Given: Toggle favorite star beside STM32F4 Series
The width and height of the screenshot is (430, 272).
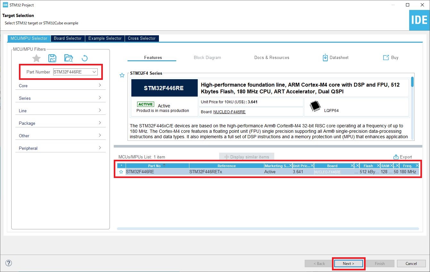Looking at the screenshot, I should (x=122, y=75).
